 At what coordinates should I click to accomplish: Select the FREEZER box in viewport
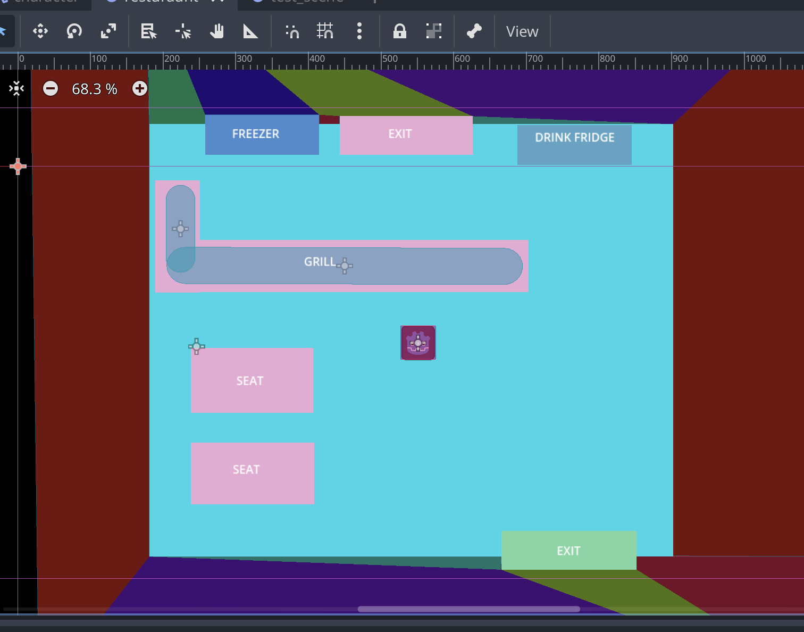[x=262, y=135]
